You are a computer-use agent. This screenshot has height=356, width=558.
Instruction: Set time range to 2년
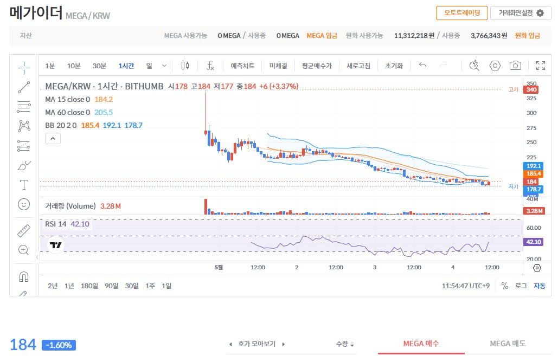53,286
